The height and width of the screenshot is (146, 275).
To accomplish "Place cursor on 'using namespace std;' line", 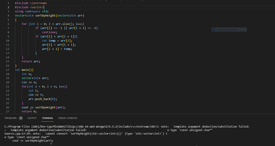I will (x=32, y=12).
